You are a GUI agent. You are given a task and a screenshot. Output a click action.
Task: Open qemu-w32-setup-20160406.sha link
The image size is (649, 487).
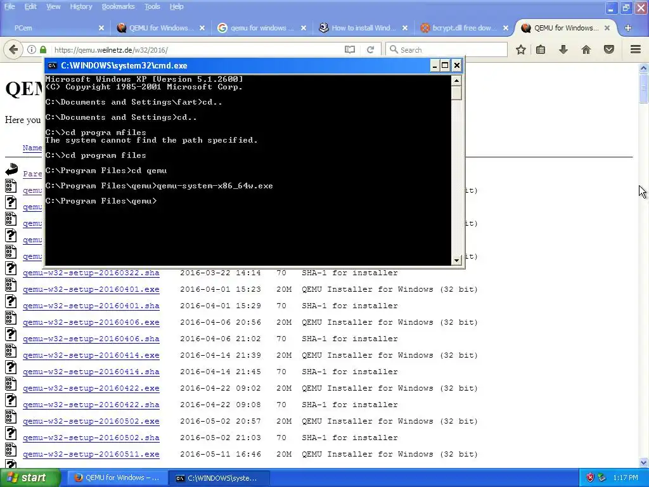pyautogui.click(x=91, y=339)
